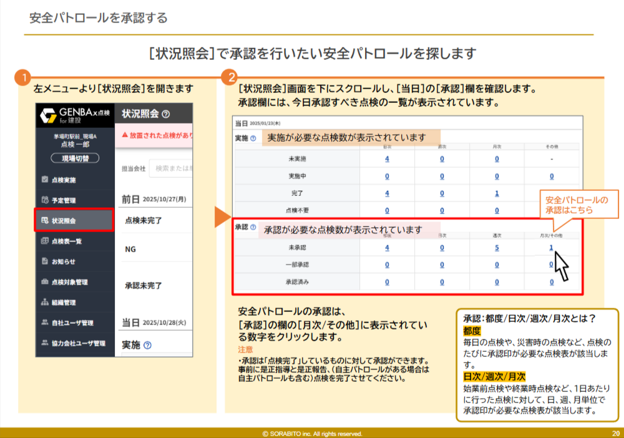Click the 組織管理 hierarchy icon
This screenshot has width=624, height=438.
click(x=45, y=303)
